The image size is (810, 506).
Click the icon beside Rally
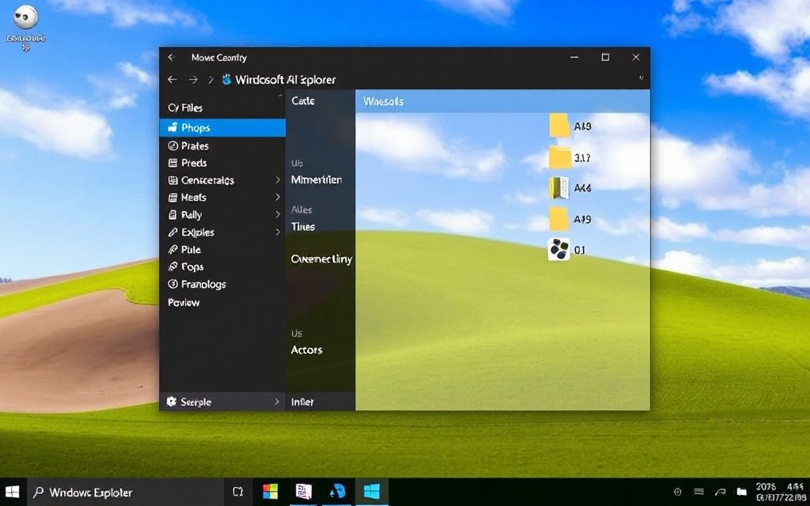(x=173, y=215)
